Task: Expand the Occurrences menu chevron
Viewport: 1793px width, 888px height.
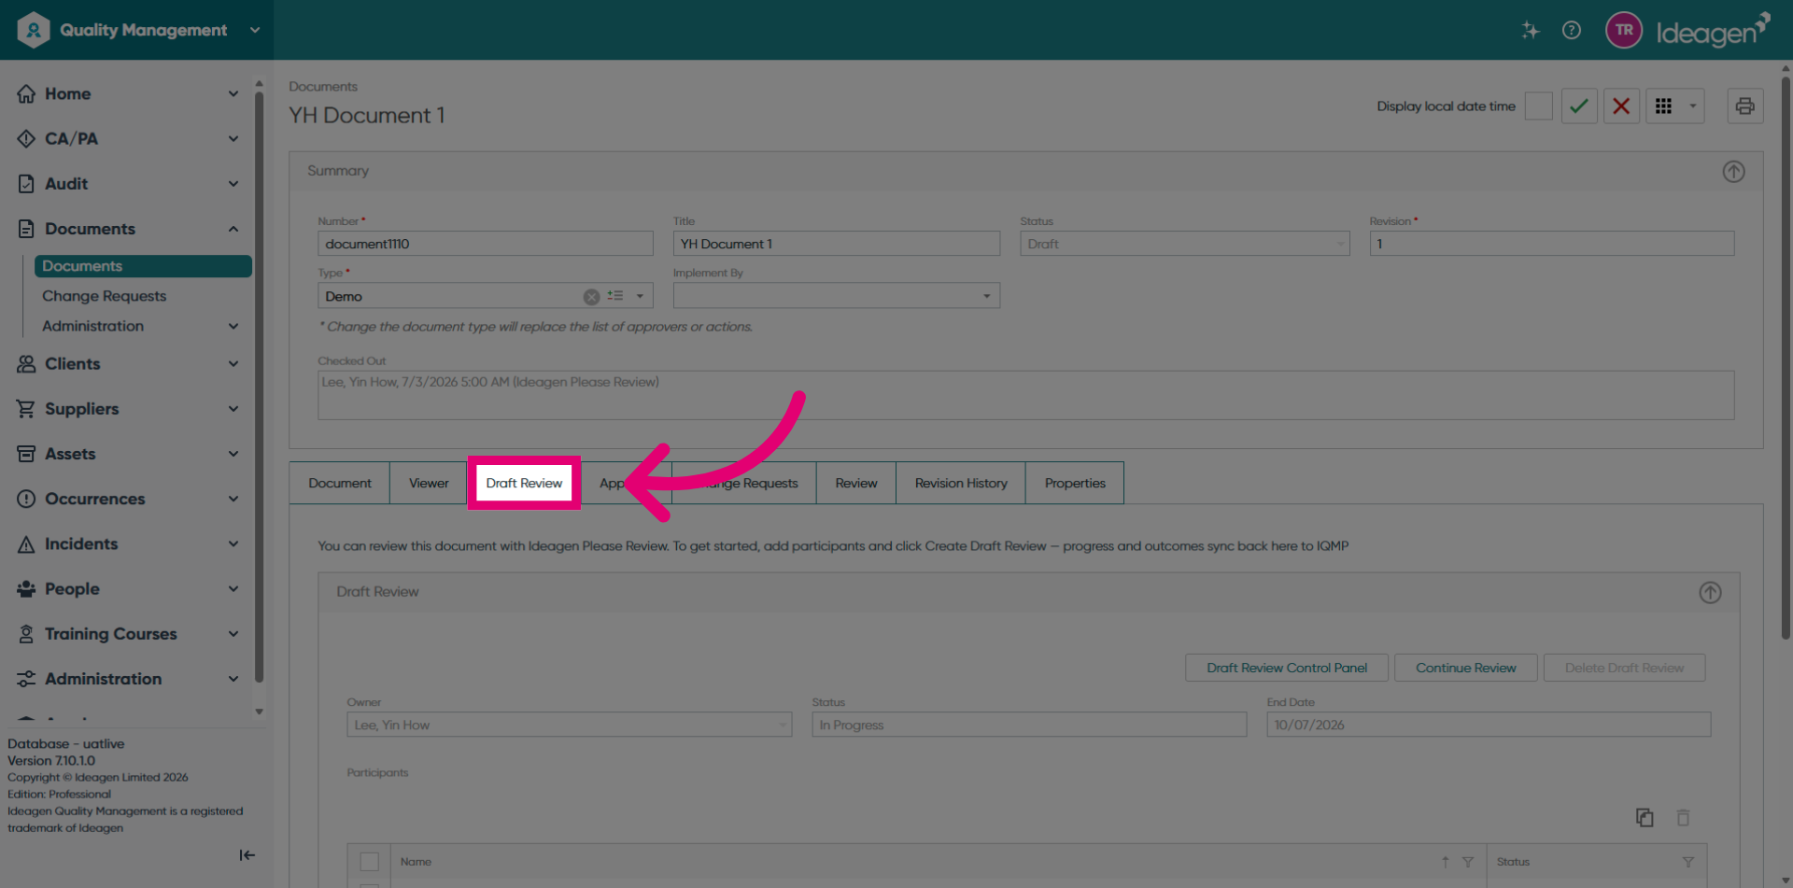Action: (233, 499)
